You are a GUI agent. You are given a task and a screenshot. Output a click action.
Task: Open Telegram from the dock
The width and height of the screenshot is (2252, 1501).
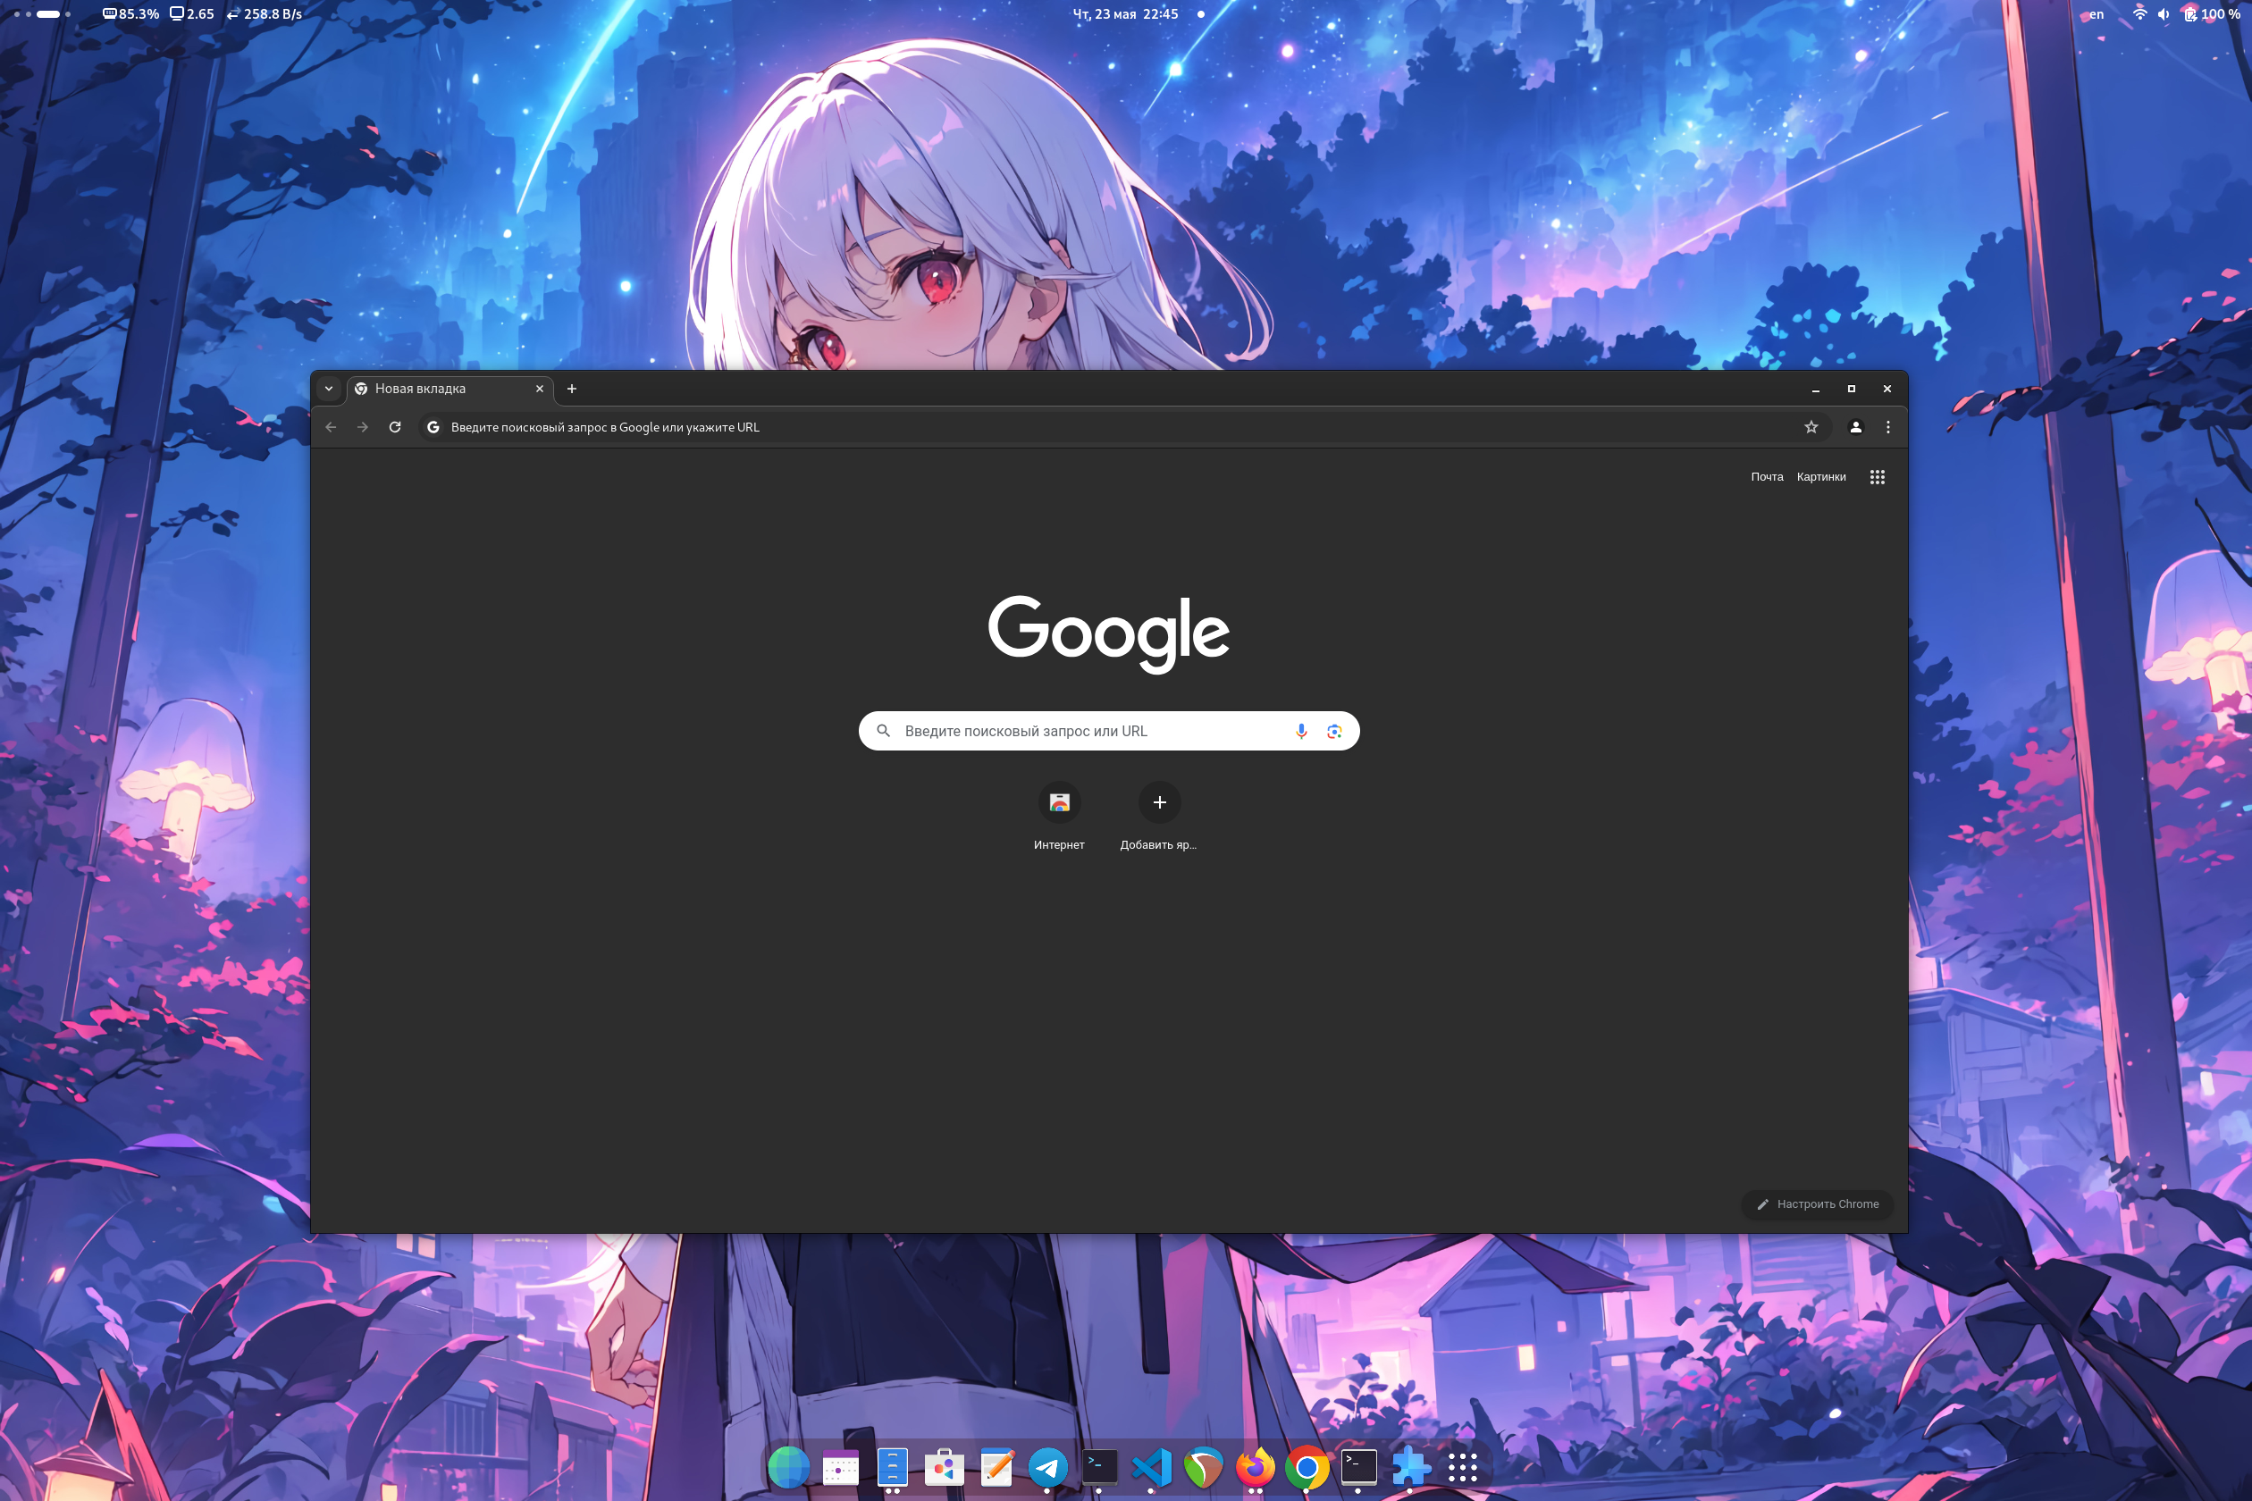click(1047, 1466)
